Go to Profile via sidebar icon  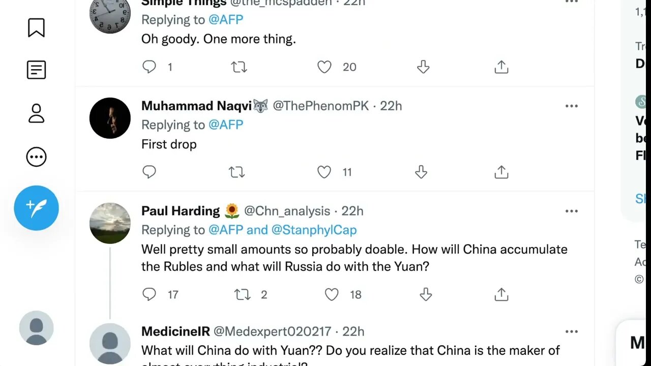(x=36, y=113)
